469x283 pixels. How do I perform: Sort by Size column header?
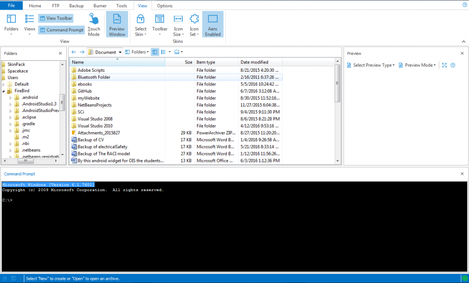click(180, 62)
